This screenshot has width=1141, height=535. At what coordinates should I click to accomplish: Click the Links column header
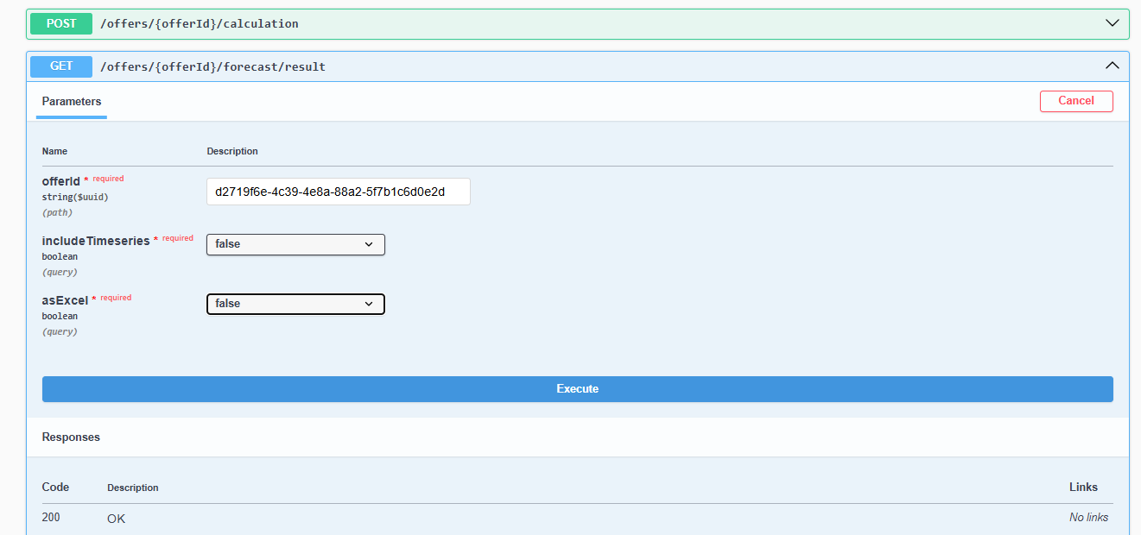tap(1083, 488)
